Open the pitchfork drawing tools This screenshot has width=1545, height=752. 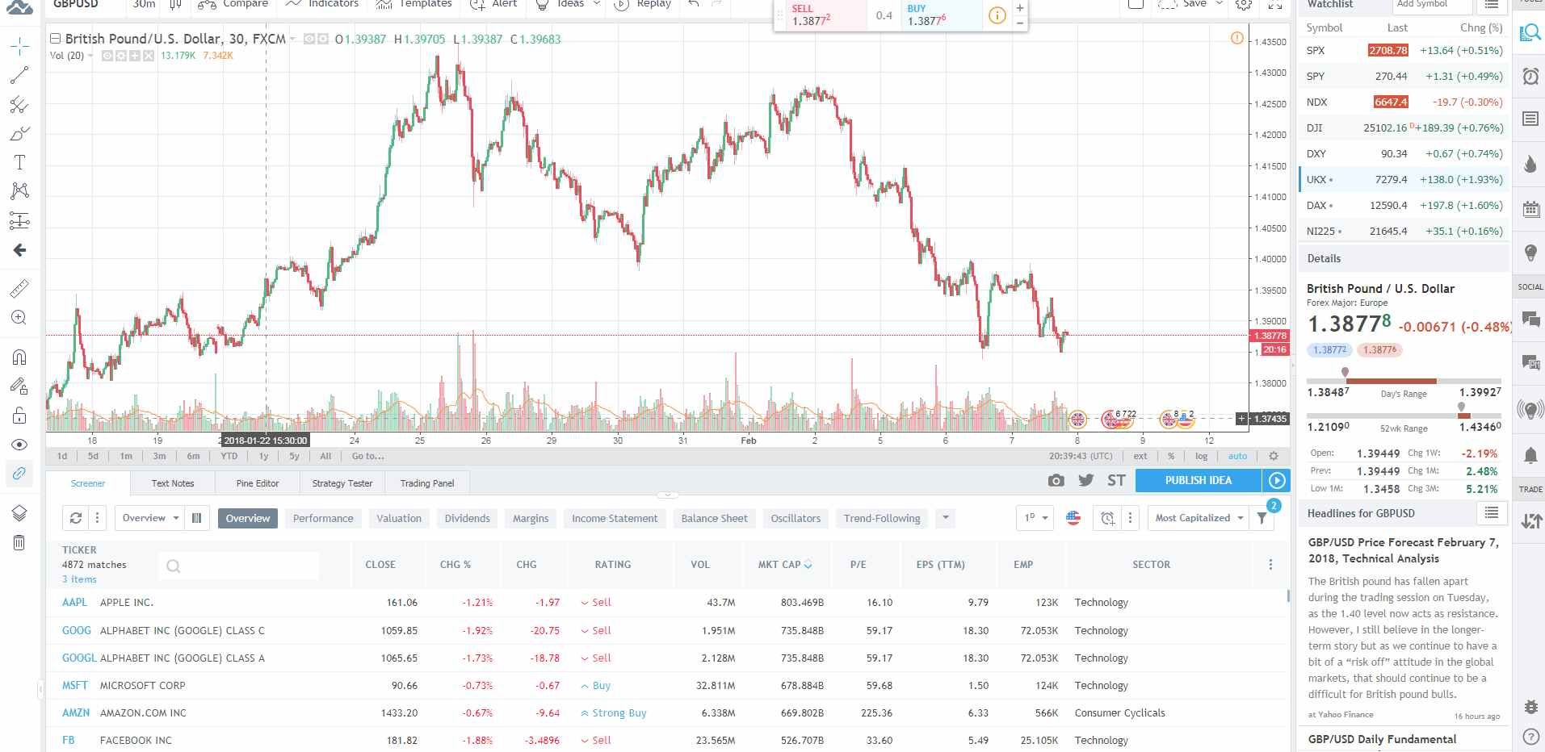pos(19,105)
